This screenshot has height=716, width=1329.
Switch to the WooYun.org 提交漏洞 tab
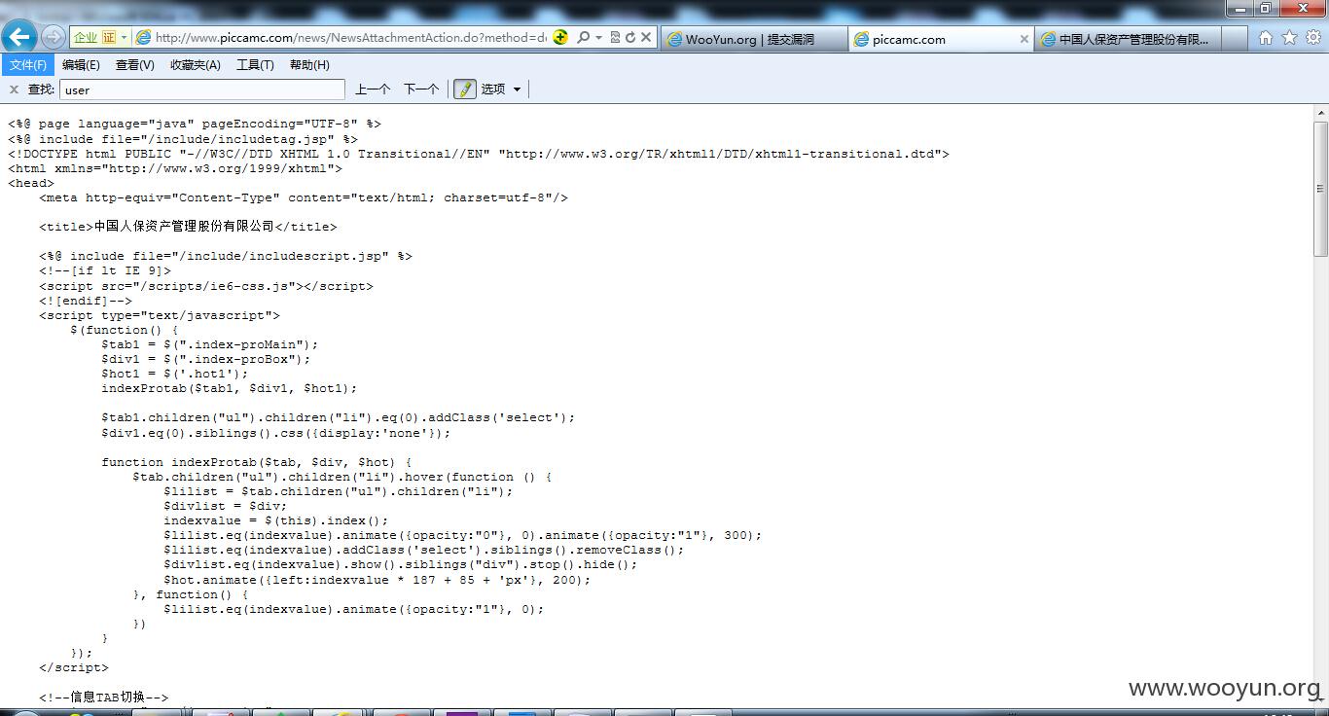753,39
